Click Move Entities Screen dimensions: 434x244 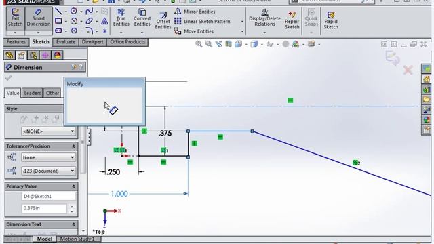click(194, 31)
